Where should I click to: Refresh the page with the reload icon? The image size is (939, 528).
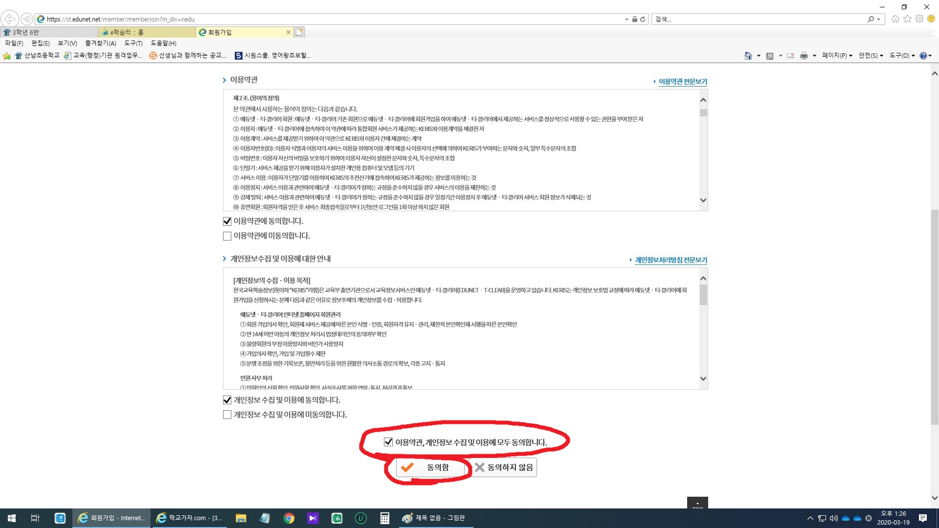(x=643, y=19)
